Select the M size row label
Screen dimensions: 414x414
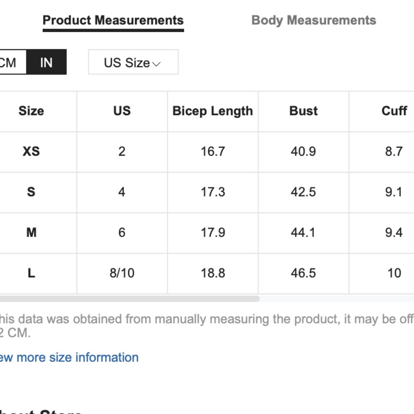click(31, 233)
